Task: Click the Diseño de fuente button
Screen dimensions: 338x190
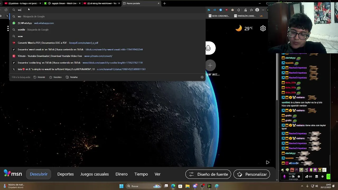Action: pos(208,174)
